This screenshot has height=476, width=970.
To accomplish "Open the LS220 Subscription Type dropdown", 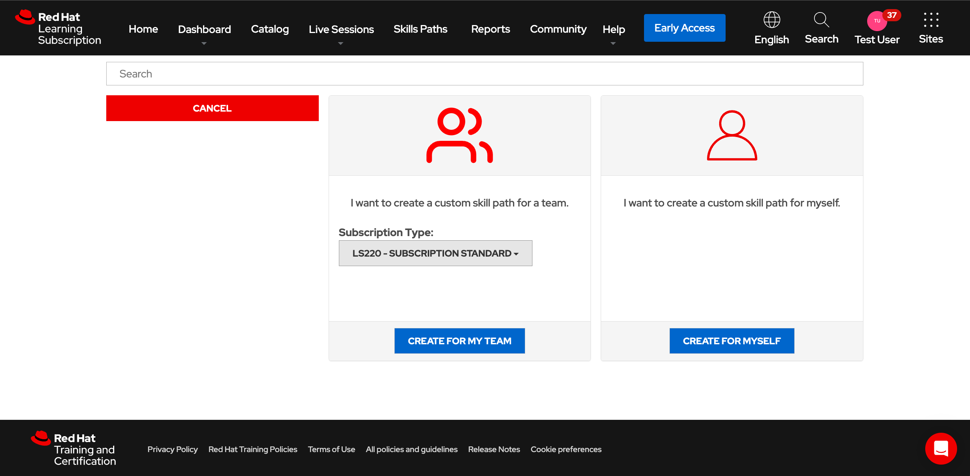I will click(435, 253).
